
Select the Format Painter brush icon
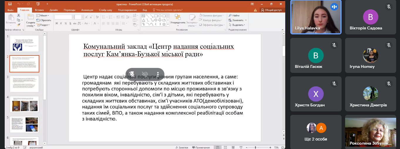pyautogui.click(x=18, y=25)
